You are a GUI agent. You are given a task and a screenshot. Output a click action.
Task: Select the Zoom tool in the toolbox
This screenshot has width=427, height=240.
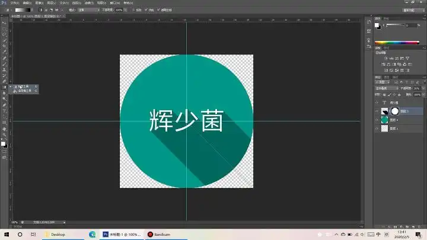5,135
